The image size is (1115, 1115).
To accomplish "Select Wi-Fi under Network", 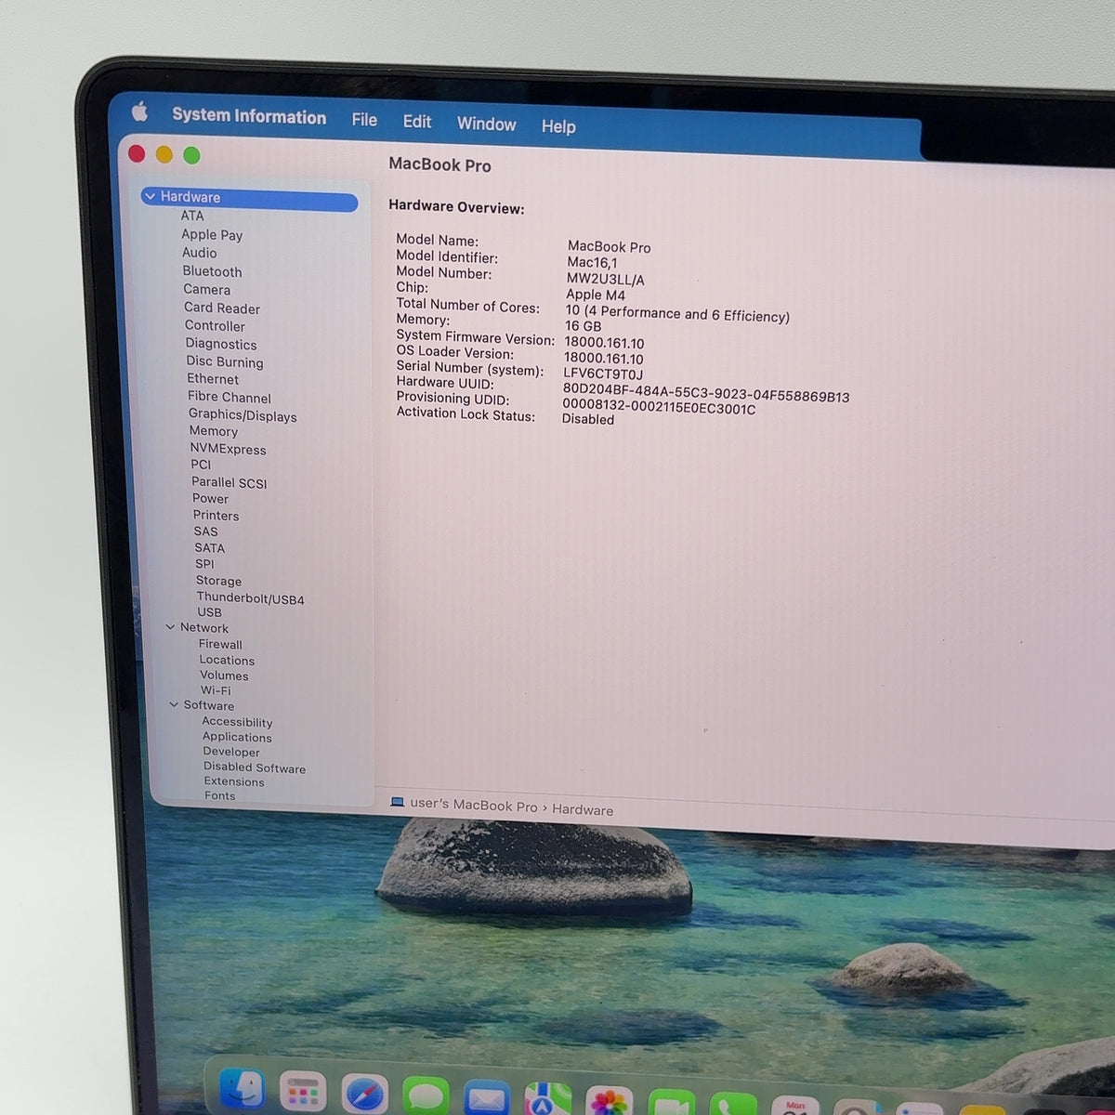I will pos(216,690).
